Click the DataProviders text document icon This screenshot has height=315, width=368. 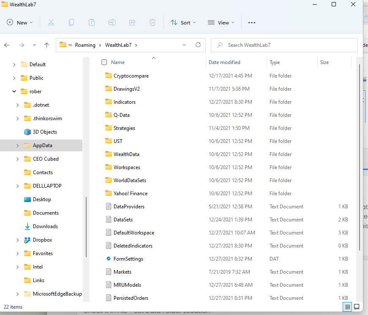click(109, 206)
